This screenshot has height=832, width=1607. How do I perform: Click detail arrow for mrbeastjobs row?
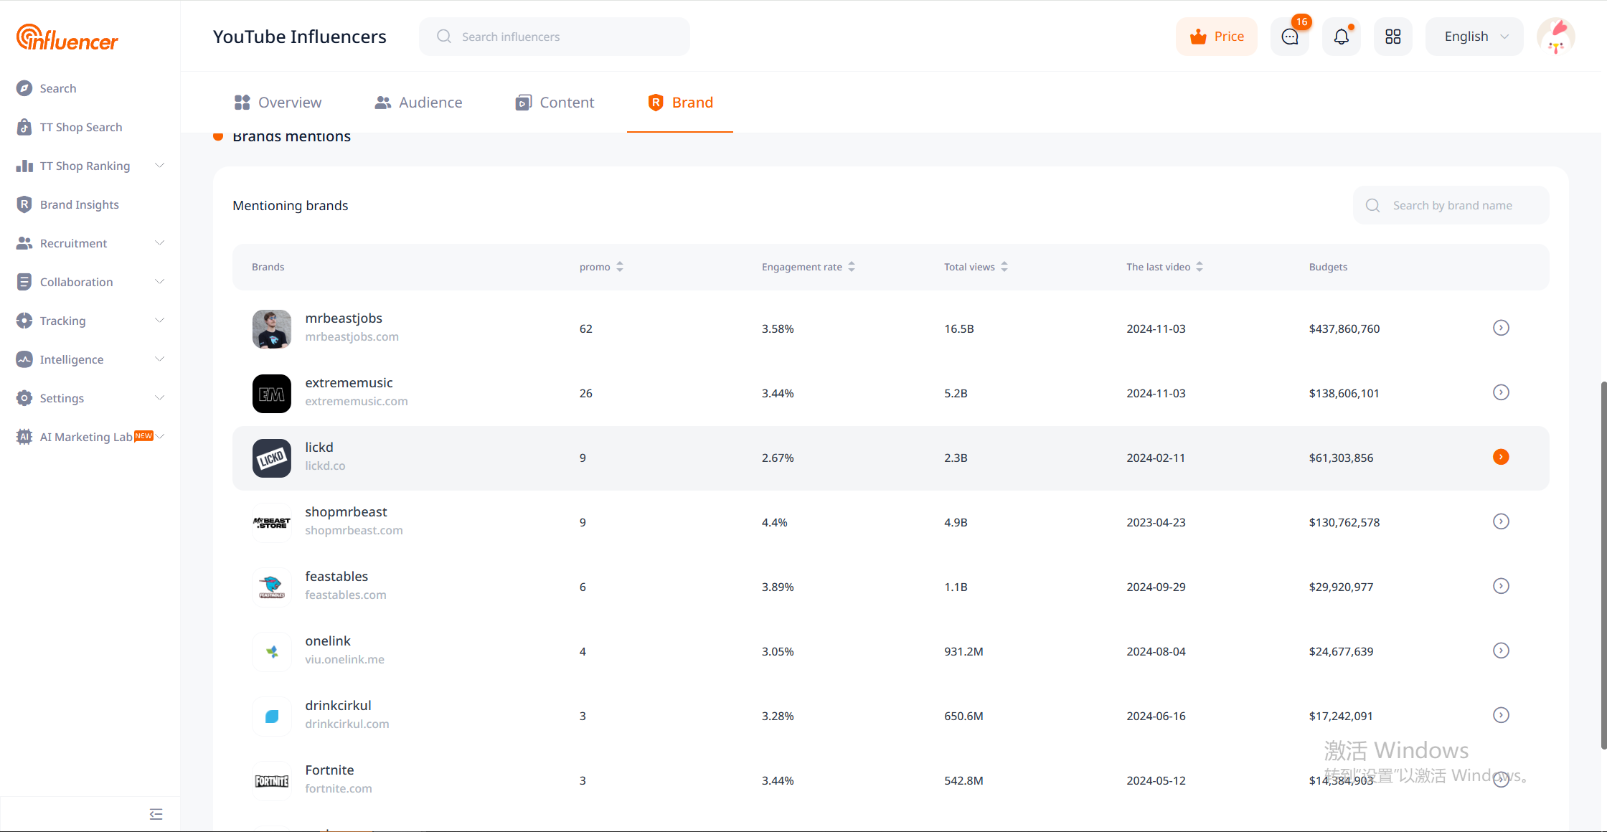click(1501, 328)
